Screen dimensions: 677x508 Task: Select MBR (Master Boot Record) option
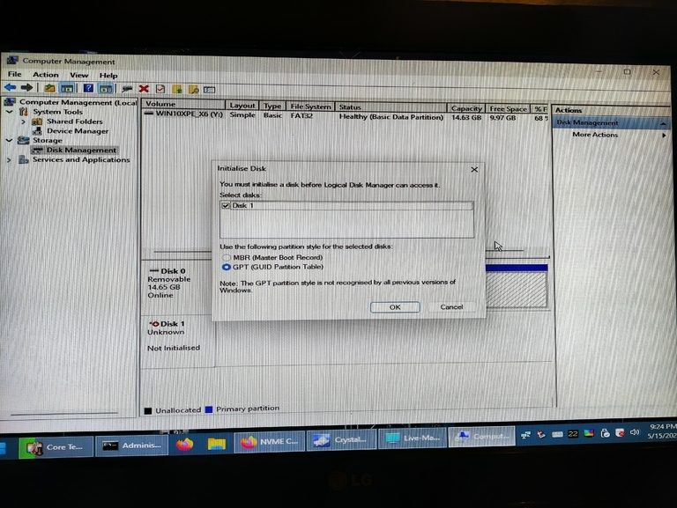[x=226, y=257]
